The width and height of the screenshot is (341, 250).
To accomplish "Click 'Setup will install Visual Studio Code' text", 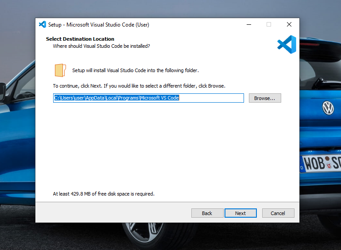I will pos(136,70).
